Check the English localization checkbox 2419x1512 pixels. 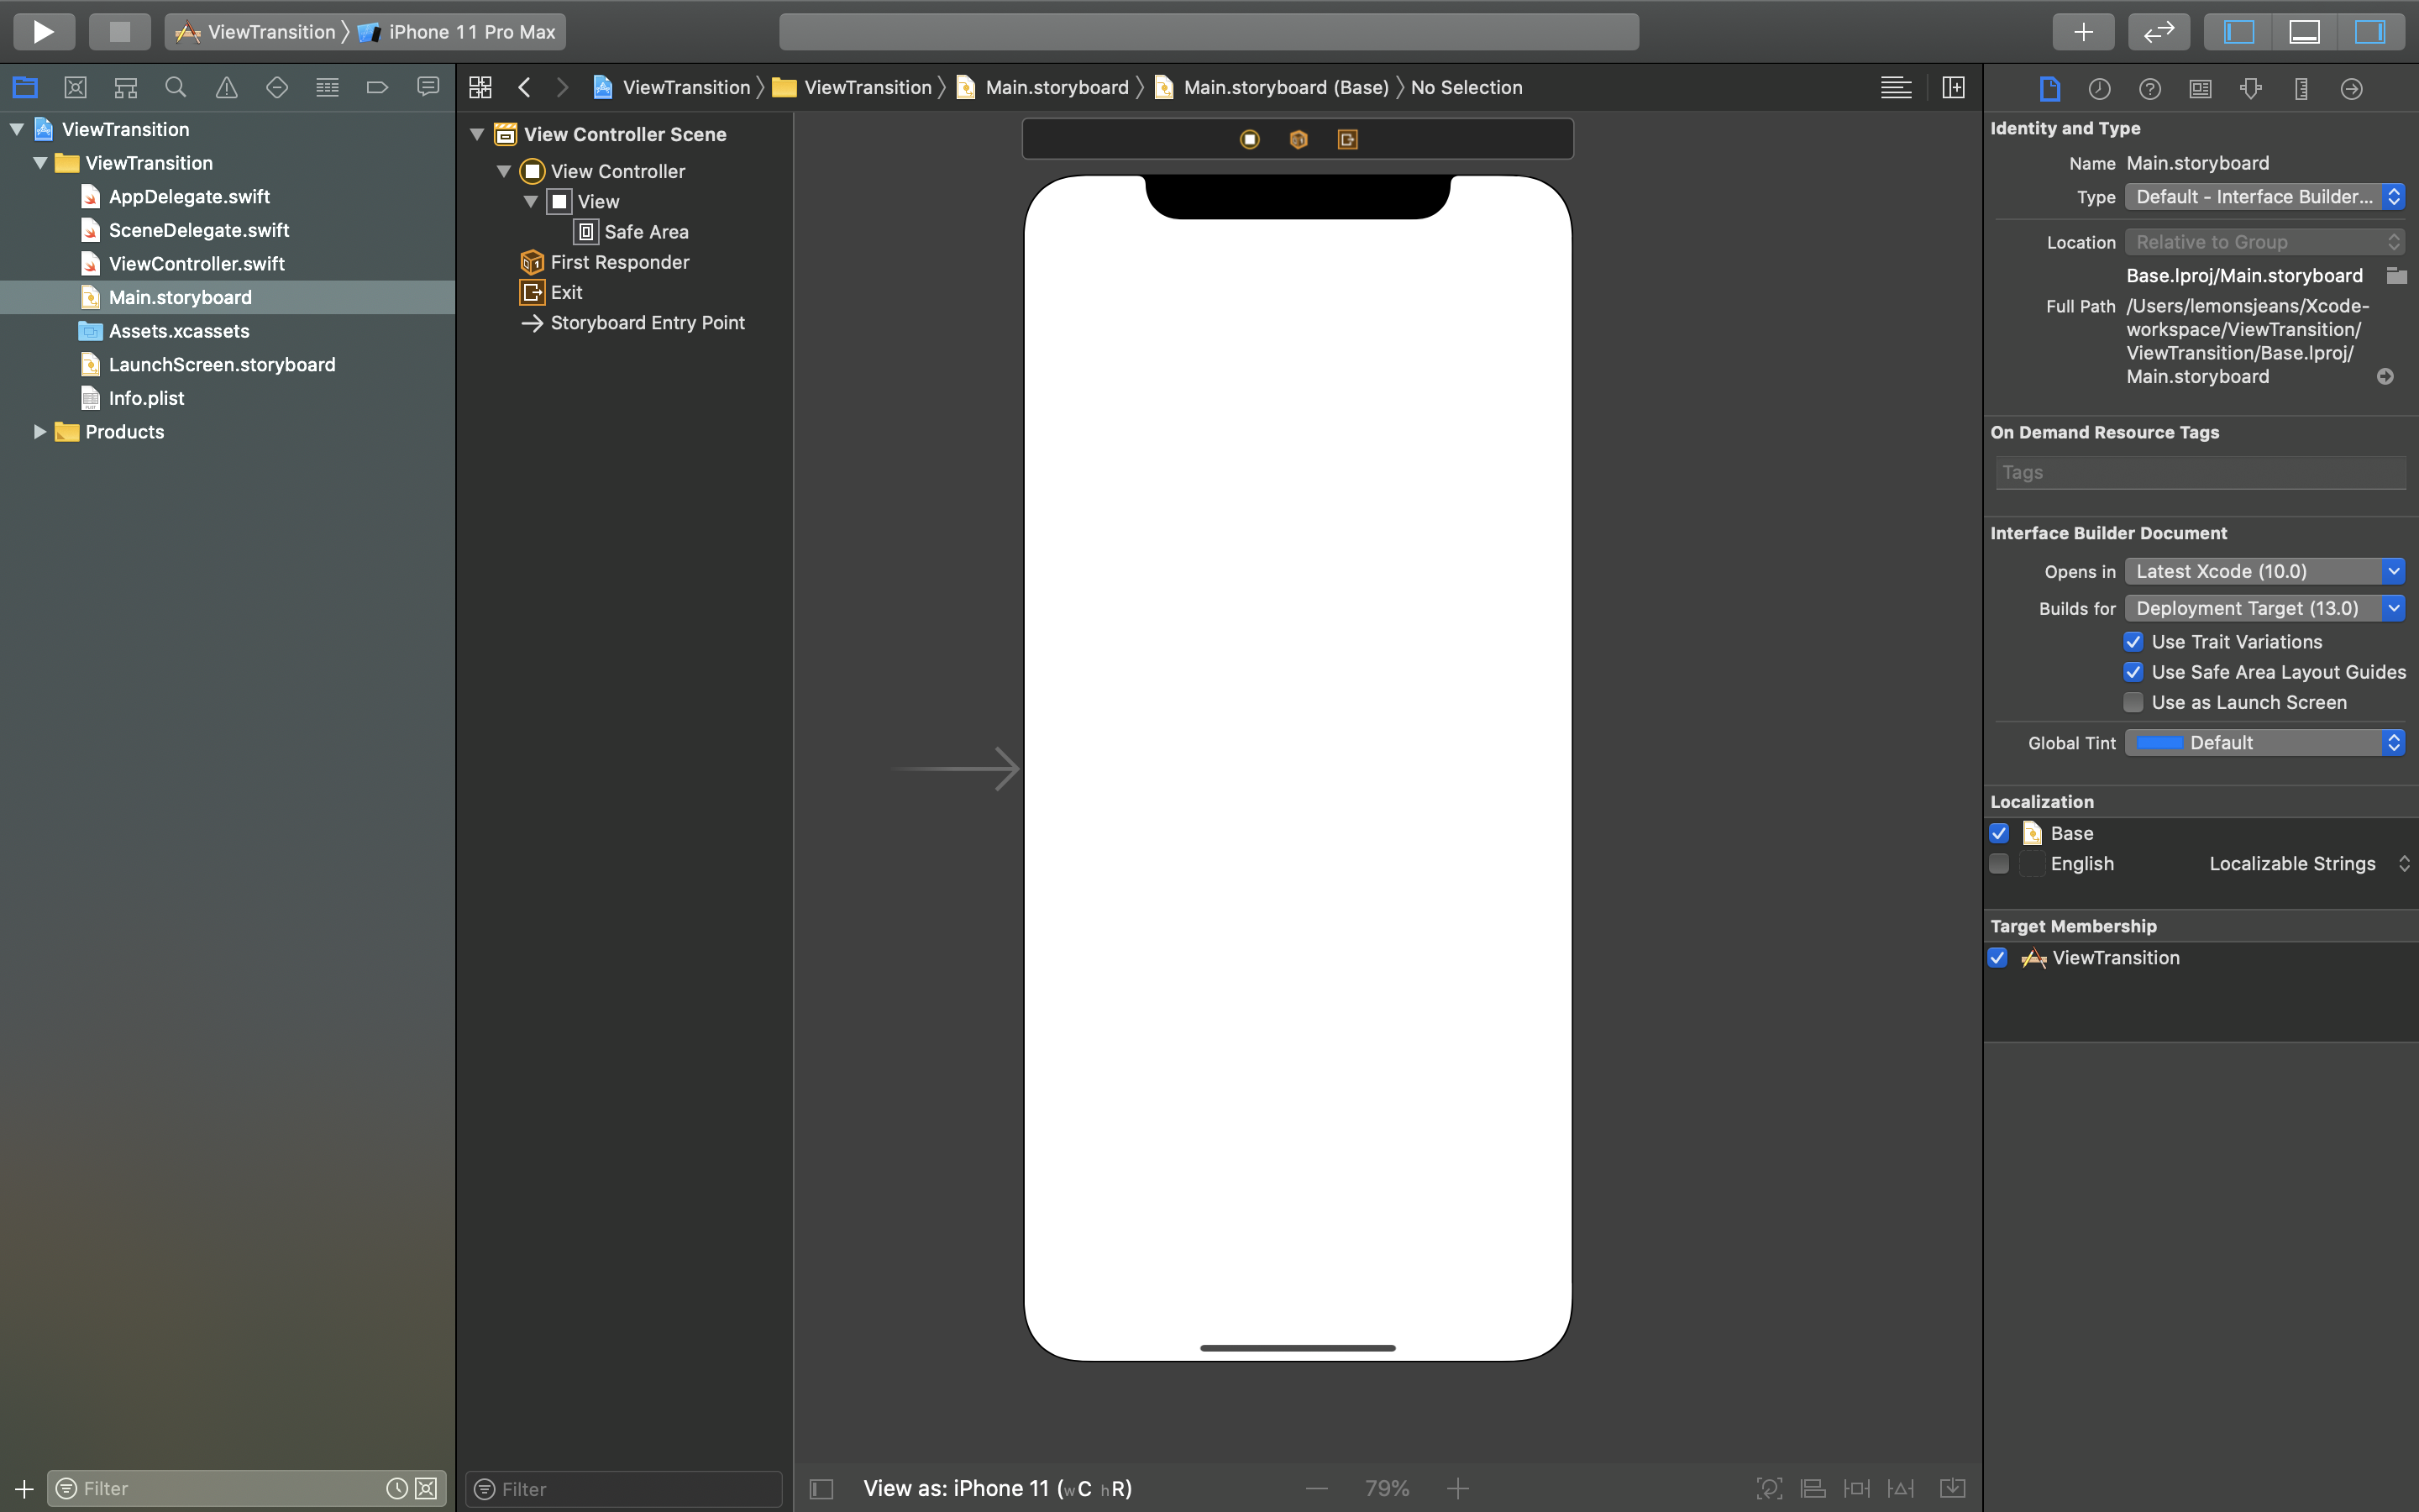point(1999,863)
